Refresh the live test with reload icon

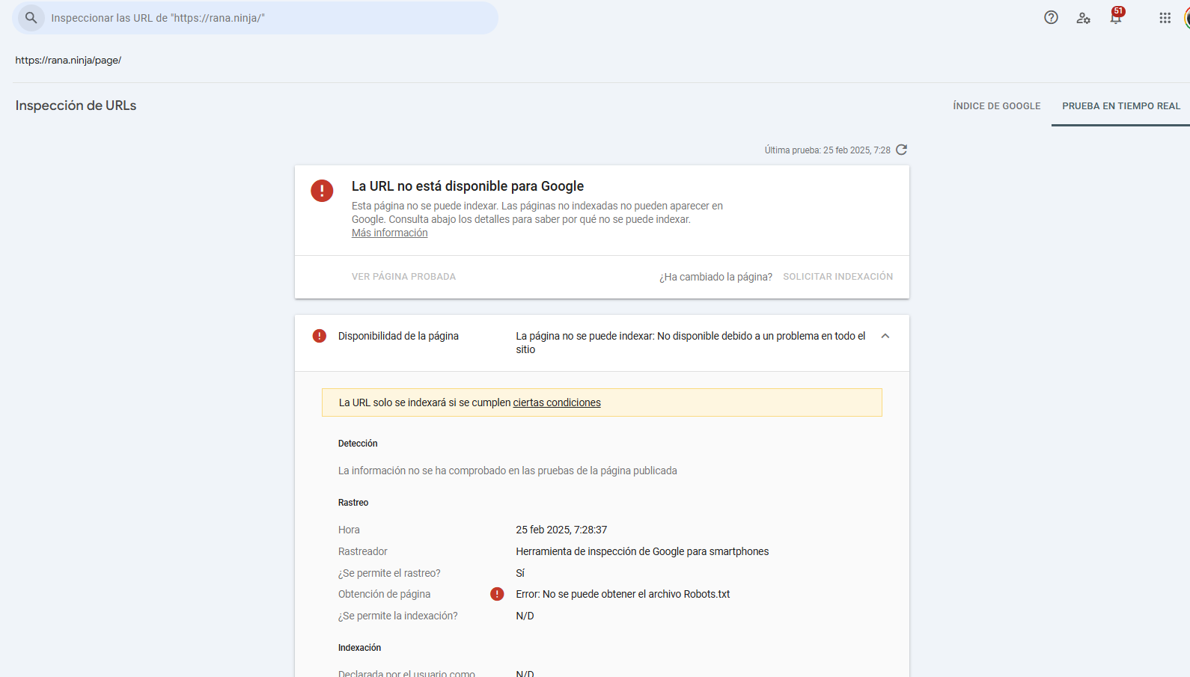point(901,150)
